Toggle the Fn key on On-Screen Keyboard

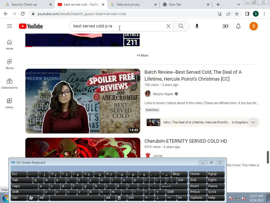(182, 198)
